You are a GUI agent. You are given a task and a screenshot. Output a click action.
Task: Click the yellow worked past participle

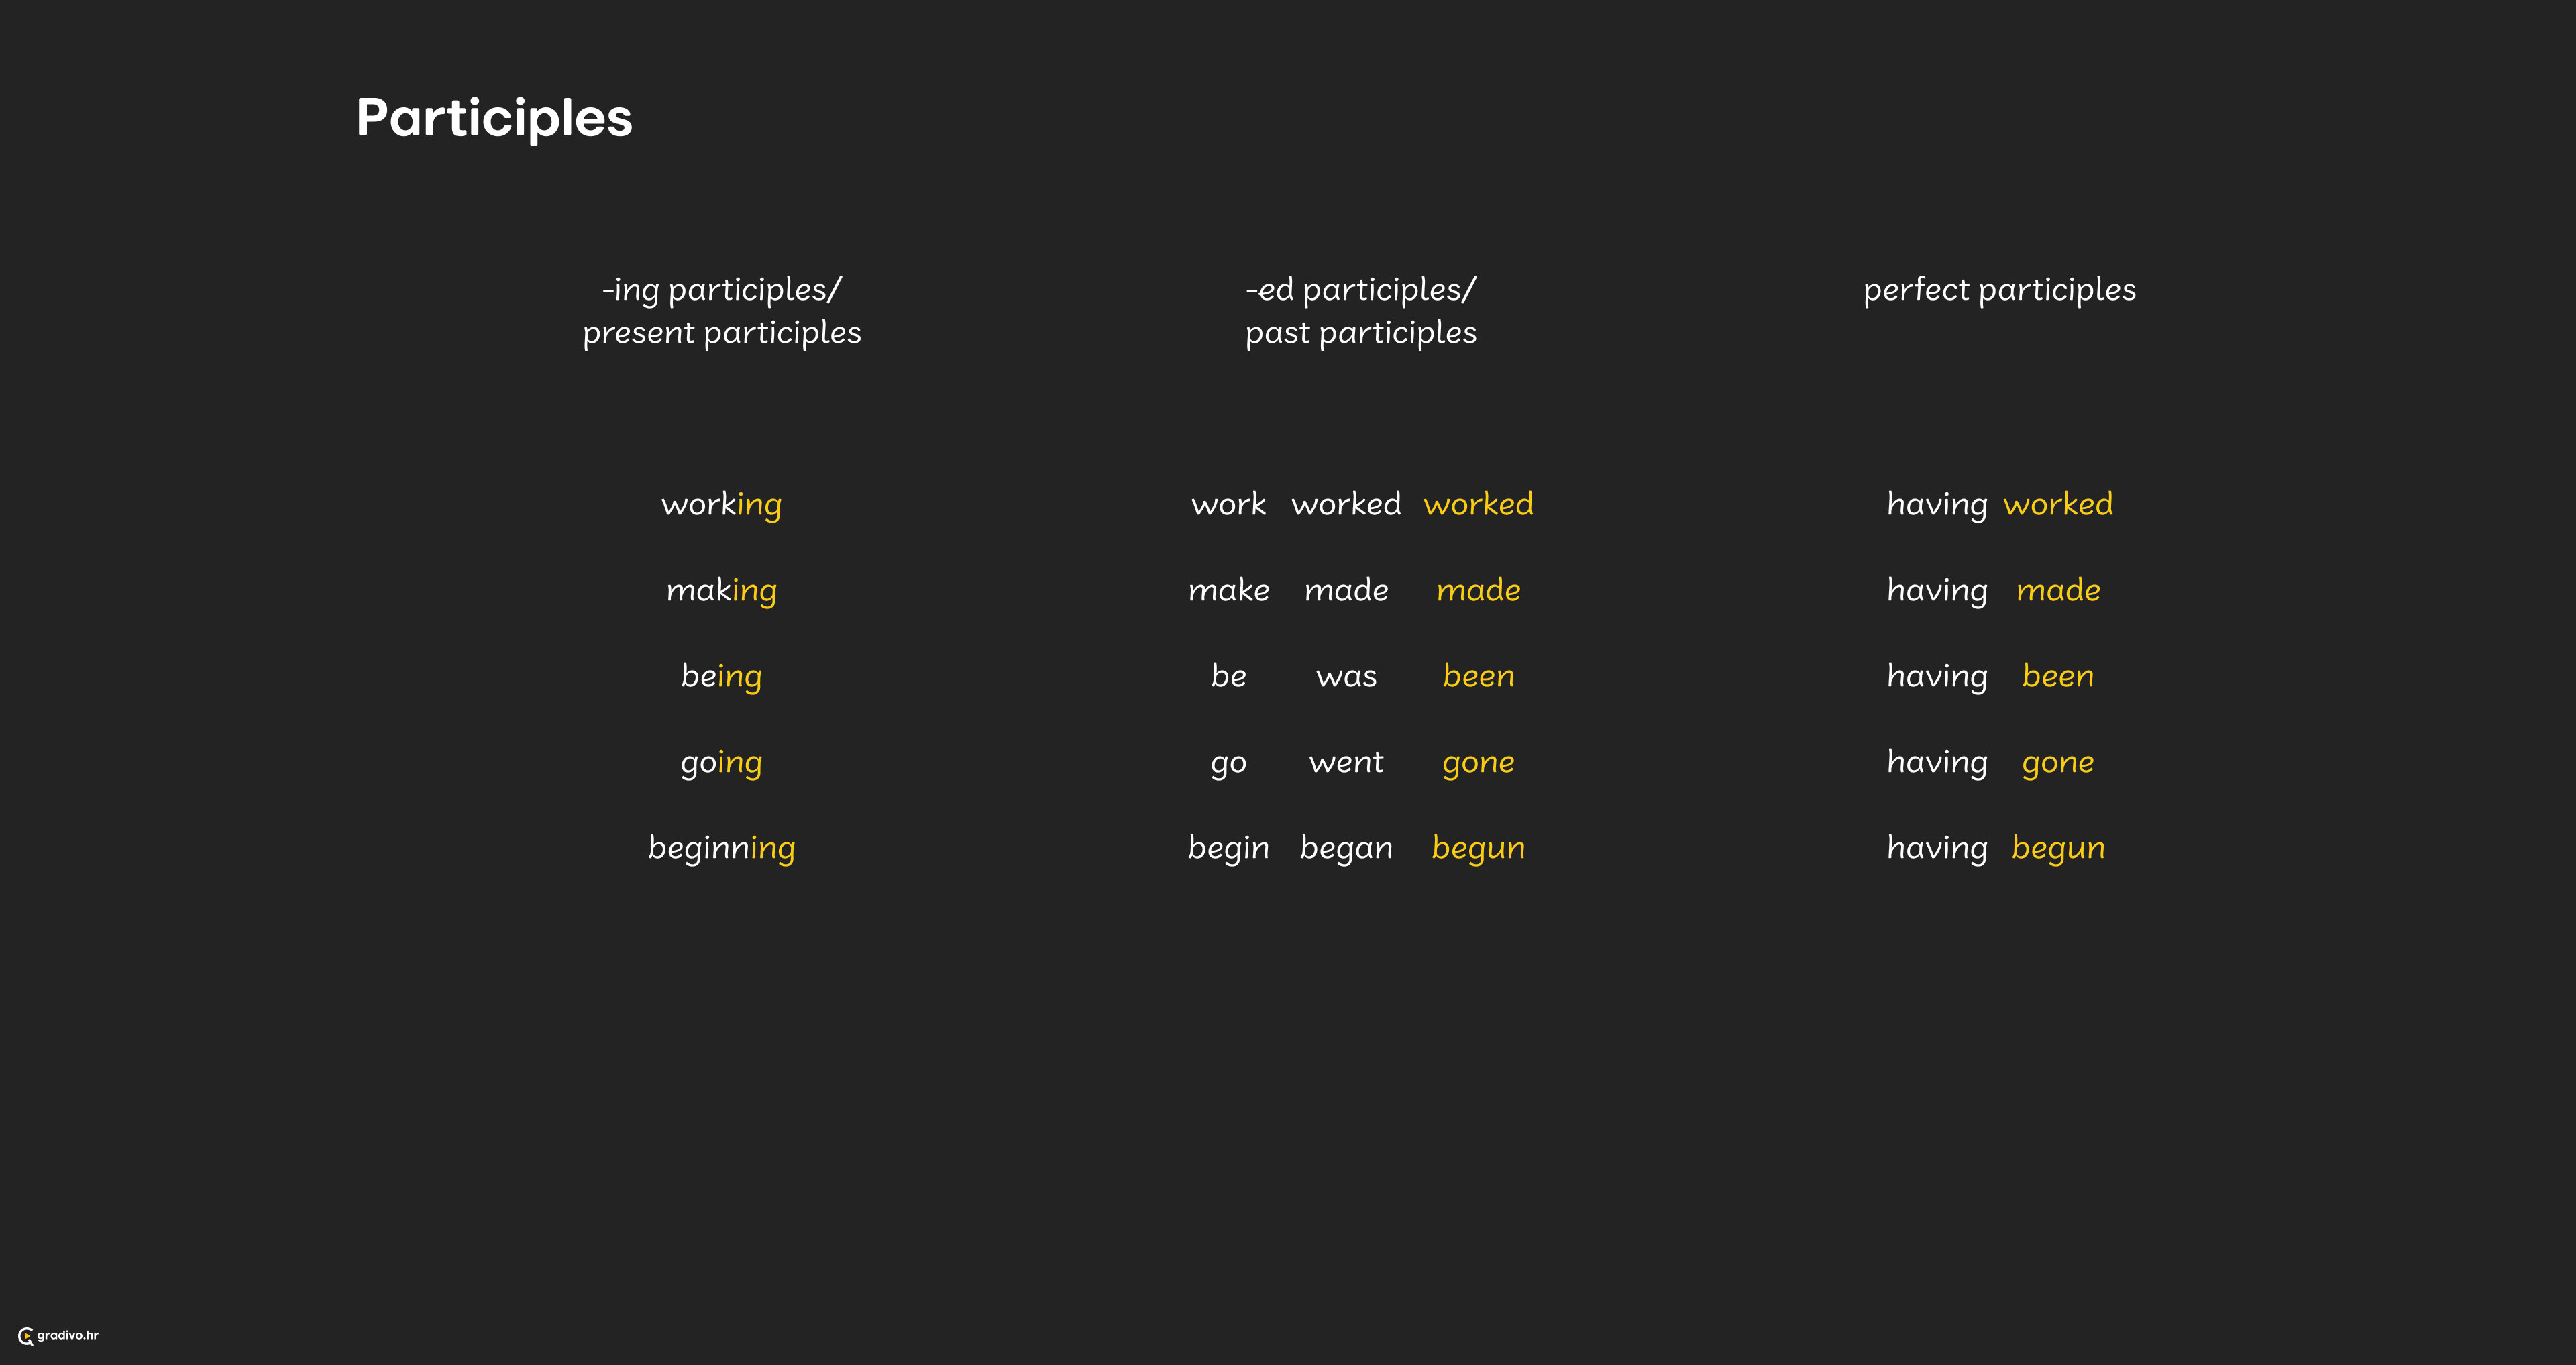(x=1479, y=504)
